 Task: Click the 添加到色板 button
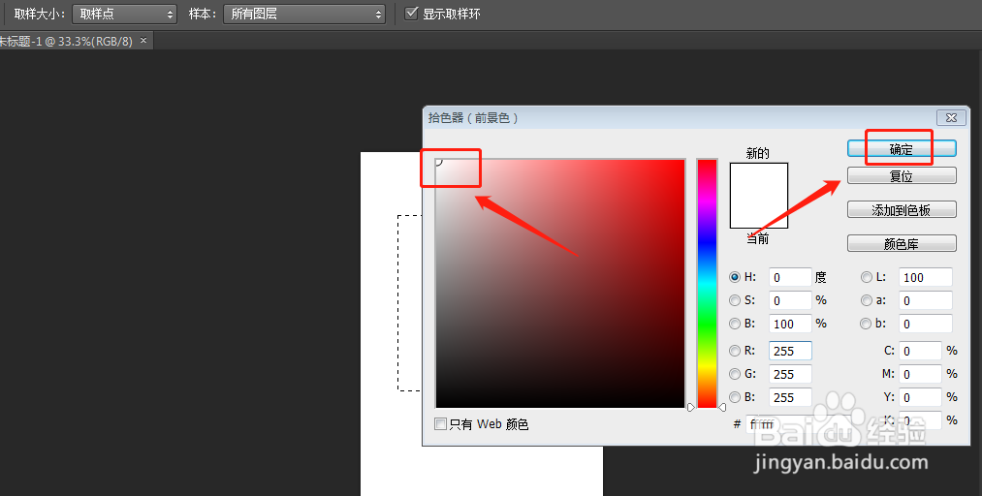(x=902, y=209)
